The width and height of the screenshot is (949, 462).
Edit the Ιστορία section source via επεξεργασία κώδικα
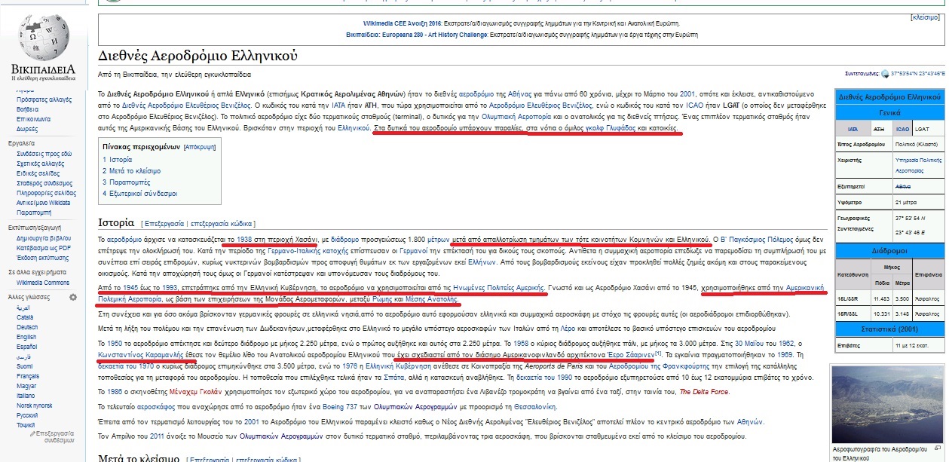point(222,224)
